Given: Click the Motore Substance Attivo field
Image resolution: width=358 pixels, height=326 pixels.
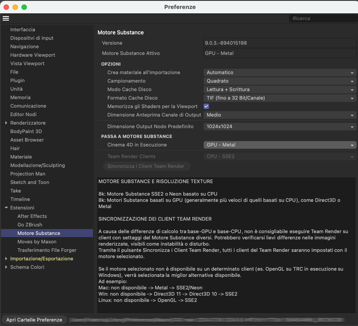Looking at the screenshot, I should 280,53.
